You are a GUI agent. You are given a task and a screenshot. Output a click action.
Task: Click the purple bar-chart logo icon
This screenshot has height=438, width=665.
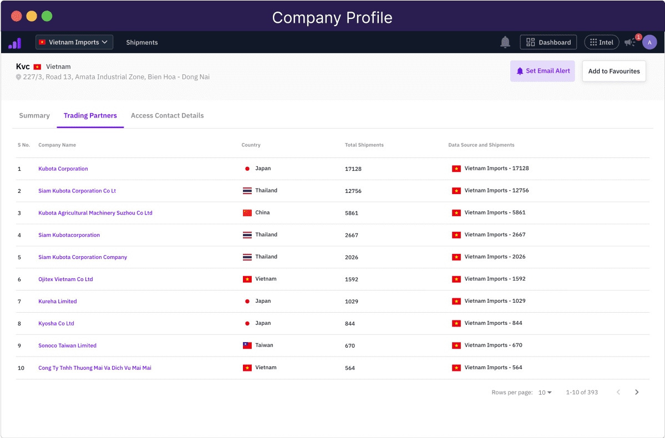click(x=15, y=43)
